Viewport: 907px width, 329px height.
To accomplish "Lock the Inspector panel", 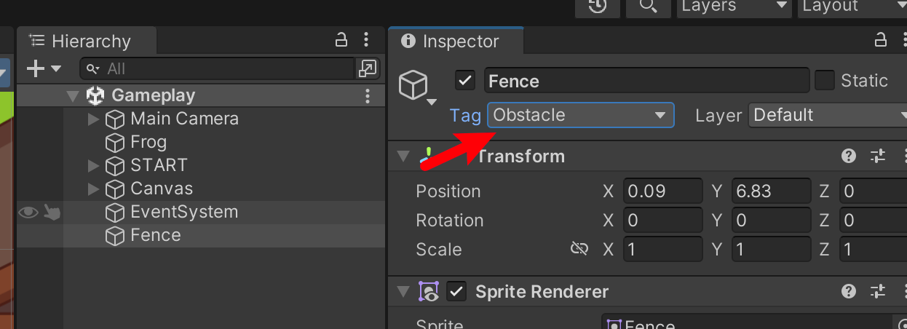I will click(x=880, y=41).
